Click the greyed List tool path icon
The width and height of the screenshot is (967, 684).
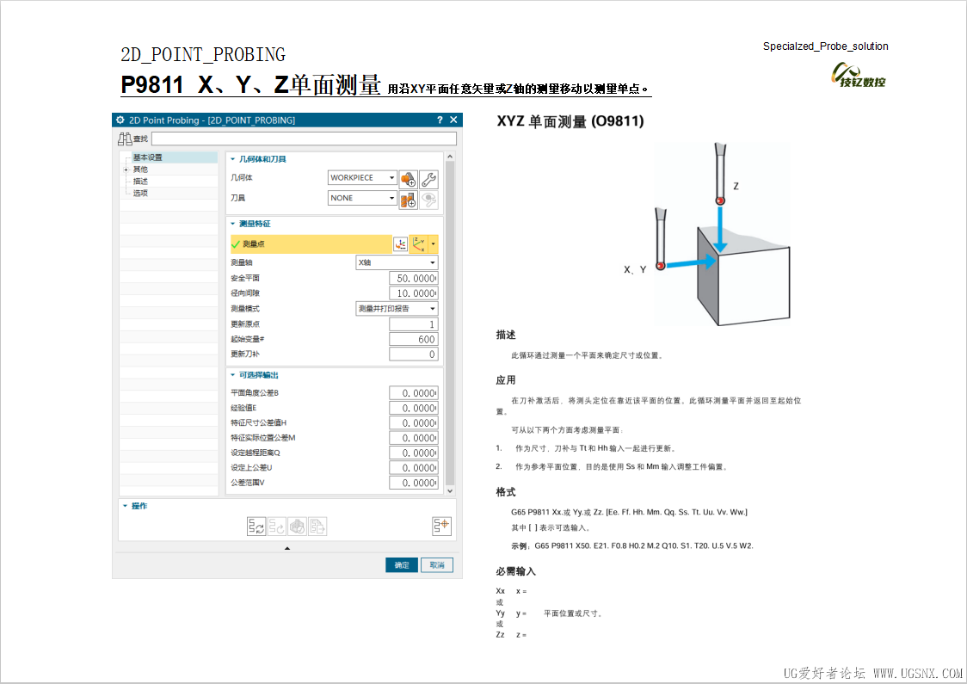point(317,526)
